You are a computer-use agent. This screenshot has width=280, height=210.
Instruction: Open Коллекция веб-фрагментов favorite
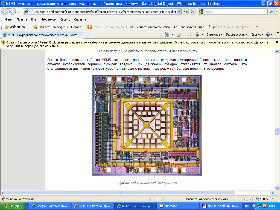[x=233, y=27]
